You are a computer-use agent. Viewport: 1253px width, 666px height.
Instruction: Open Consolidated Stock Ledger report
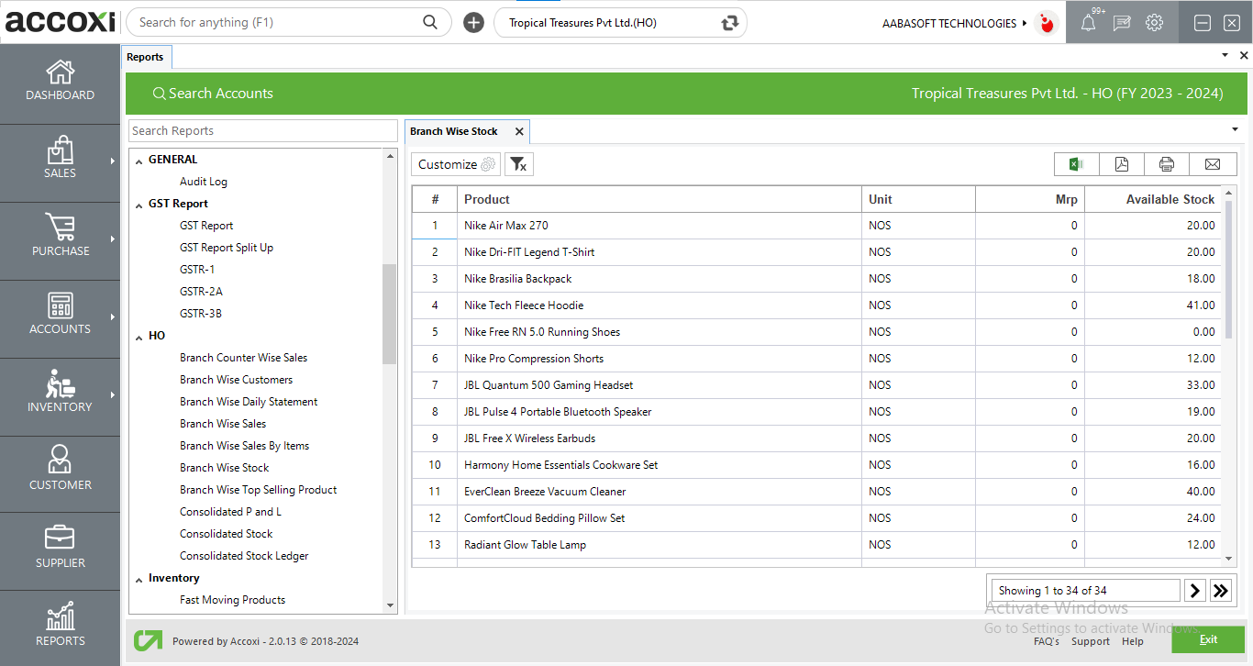click(x=244, y=556)
